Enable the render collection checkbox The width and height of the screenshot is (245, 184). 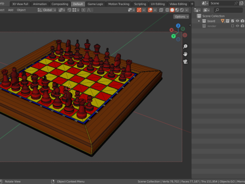coord(233,26)
